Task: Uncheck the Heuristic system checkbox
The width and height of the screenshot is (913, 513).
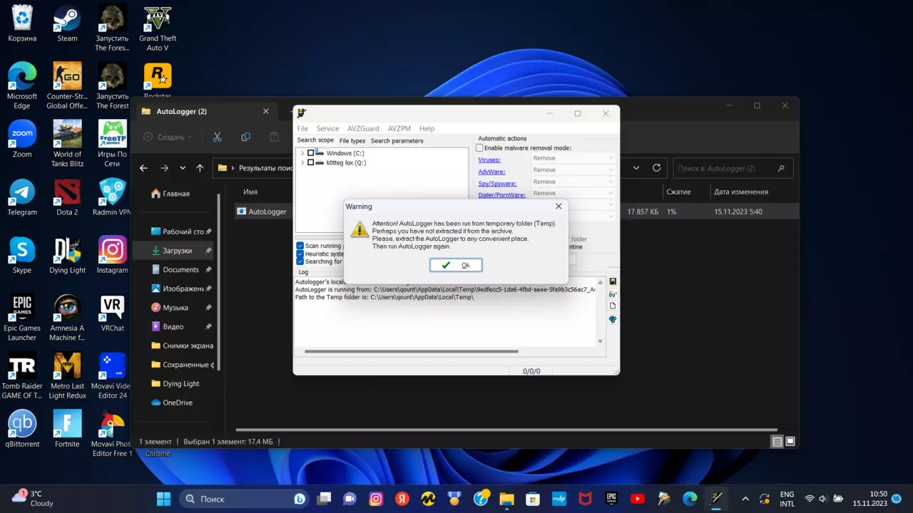Action: [x=300, y=254]
